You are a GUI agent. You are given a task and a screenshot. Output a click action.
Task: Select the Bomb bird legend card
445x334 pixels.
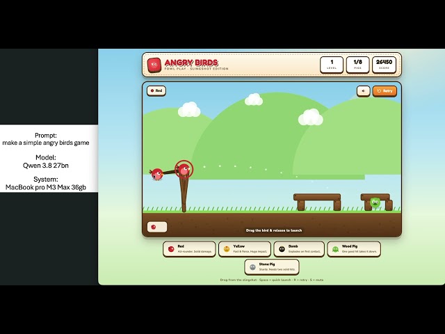click(x=299, y=249)
